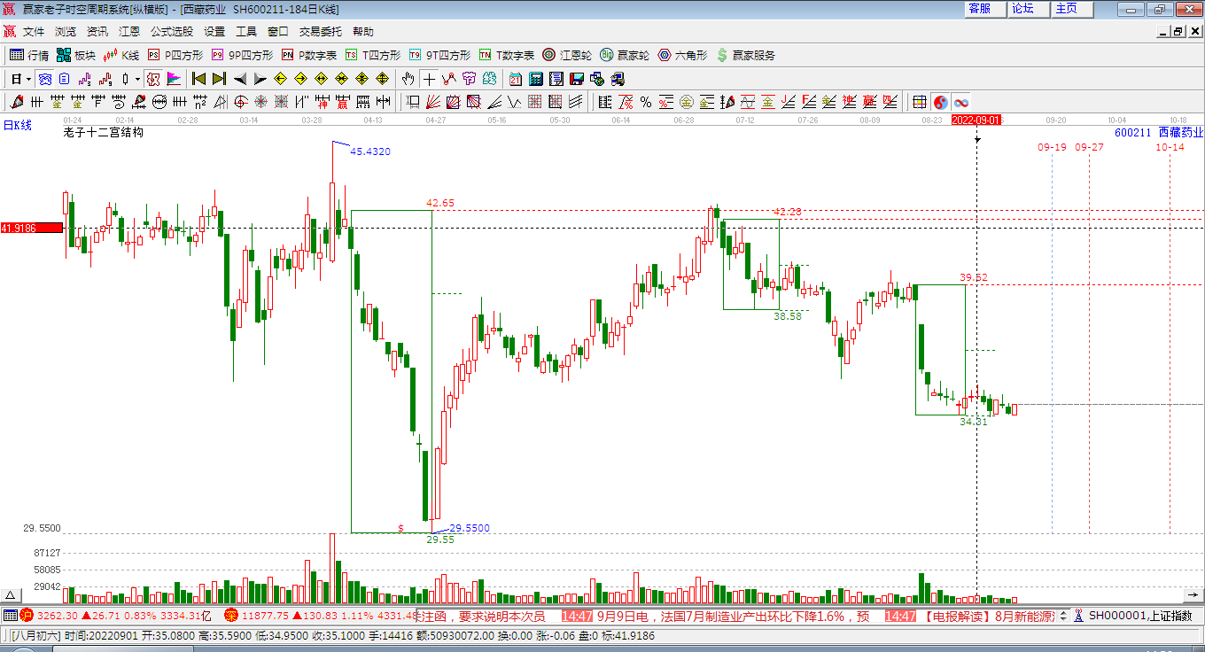Open the 交易委托 menu
Viewport: 1205px width, 652px height.
pyautogui.click(x=320, y=31)
